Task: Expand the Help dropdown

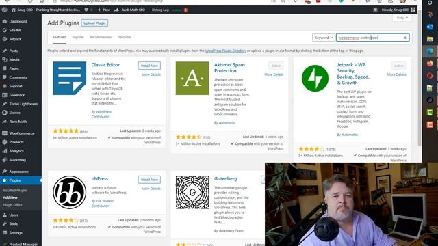Action: pyautogui.click(x=402, y=18)
